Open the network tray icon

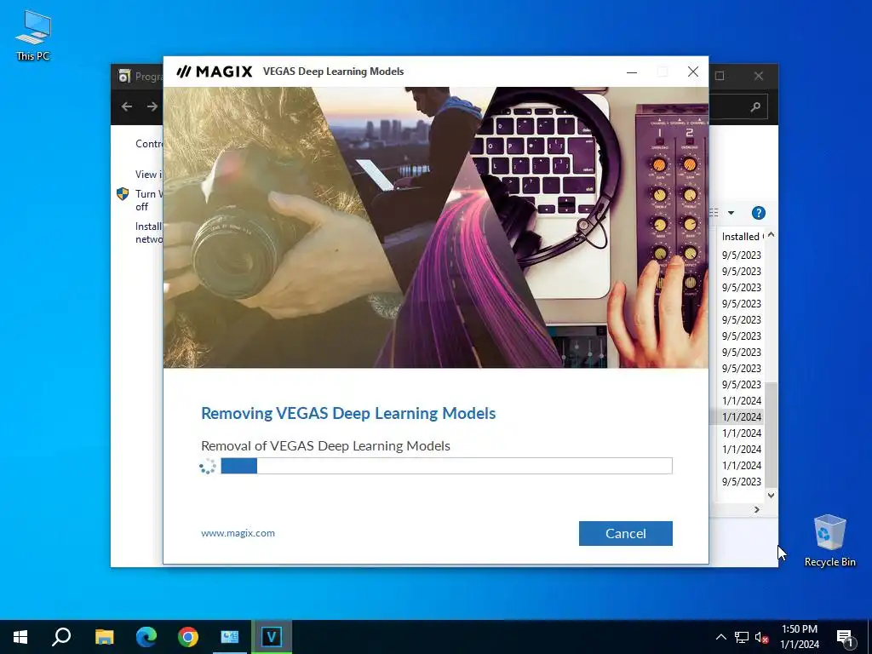742,637
